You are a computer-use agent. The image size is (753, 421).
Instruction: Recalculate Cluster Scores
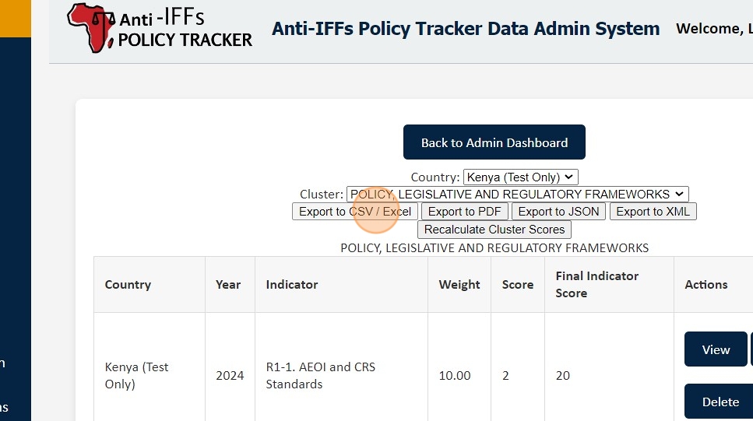click(x=494, y=230)
